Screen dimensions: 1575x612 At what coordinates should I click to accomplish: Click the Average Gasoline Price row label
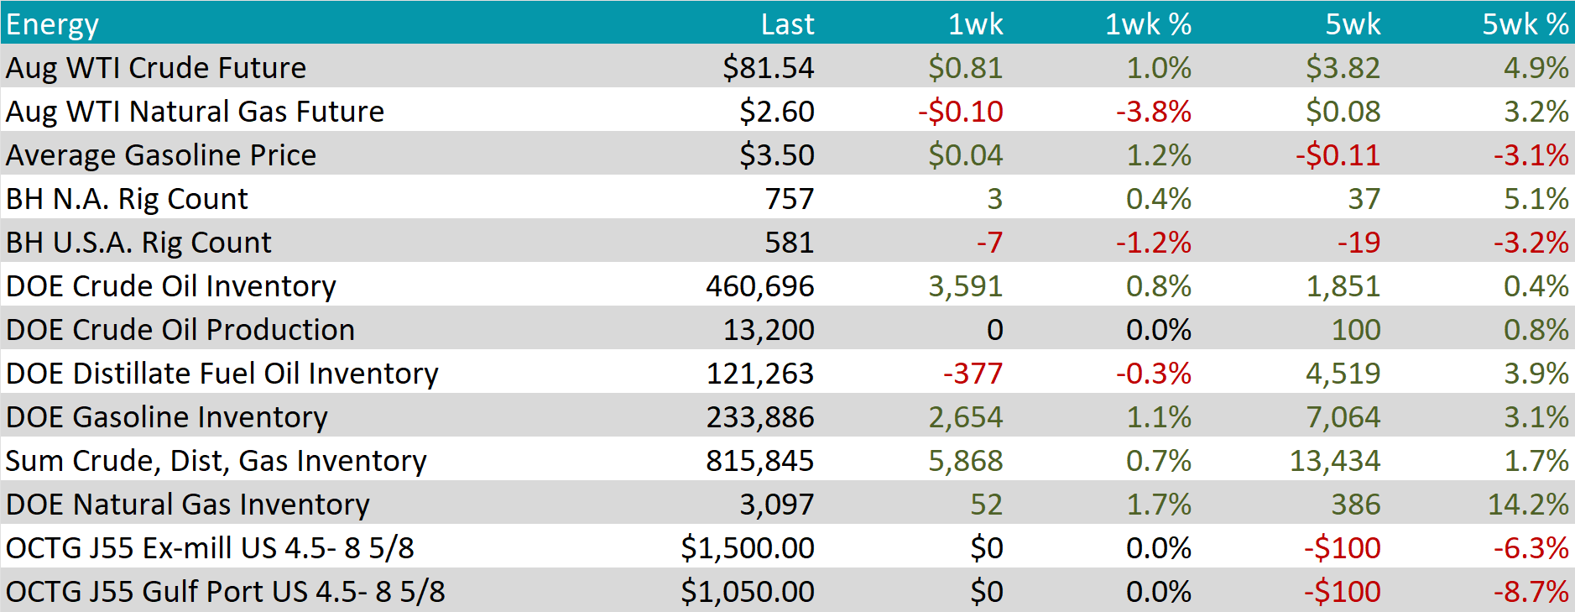[161, 155]
